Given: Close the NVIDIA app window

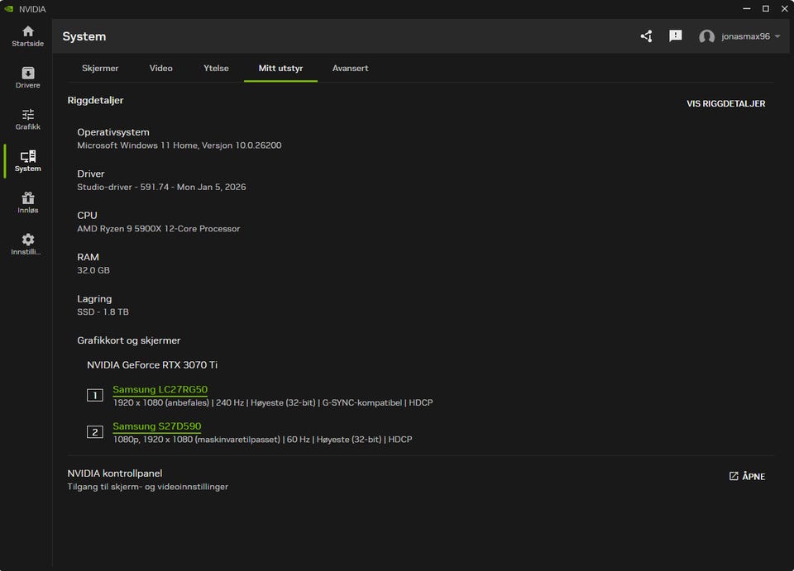Looking at the screenshot, I should [x=784, y=8].
